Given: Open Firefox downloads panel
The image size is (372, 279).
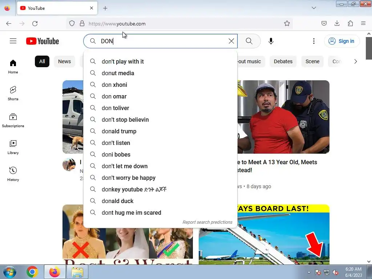Looking at the screenshot, I should (337, 24).
